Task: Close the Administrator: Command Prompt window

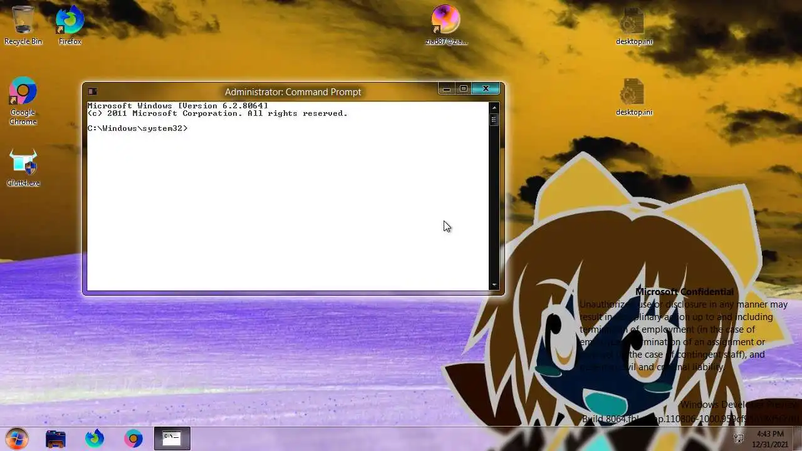Action: tap(486, 89)
